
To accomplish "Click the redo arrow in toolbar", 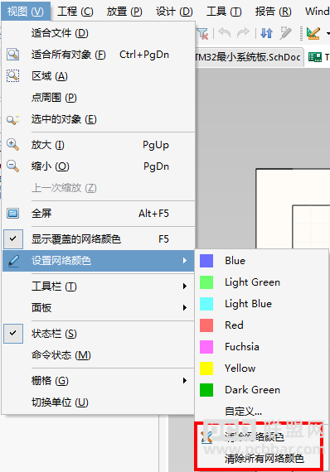I will [x=243, y=33].
